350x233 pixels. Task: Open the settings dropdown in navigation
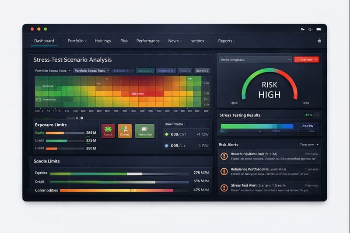point(199,41)
